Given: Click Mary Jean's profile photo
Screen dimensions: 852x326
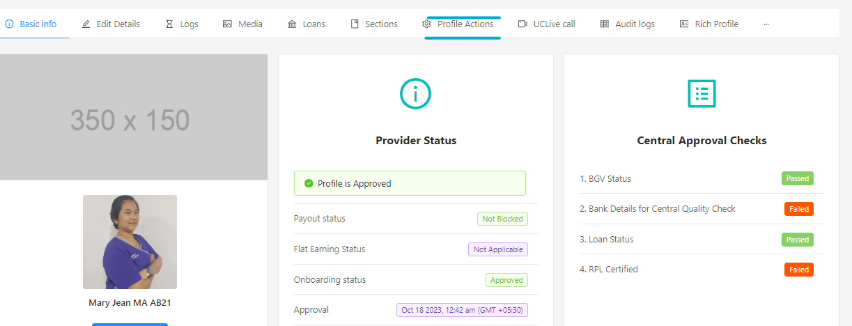Looking at the screenshot, I should coord(130,242).
